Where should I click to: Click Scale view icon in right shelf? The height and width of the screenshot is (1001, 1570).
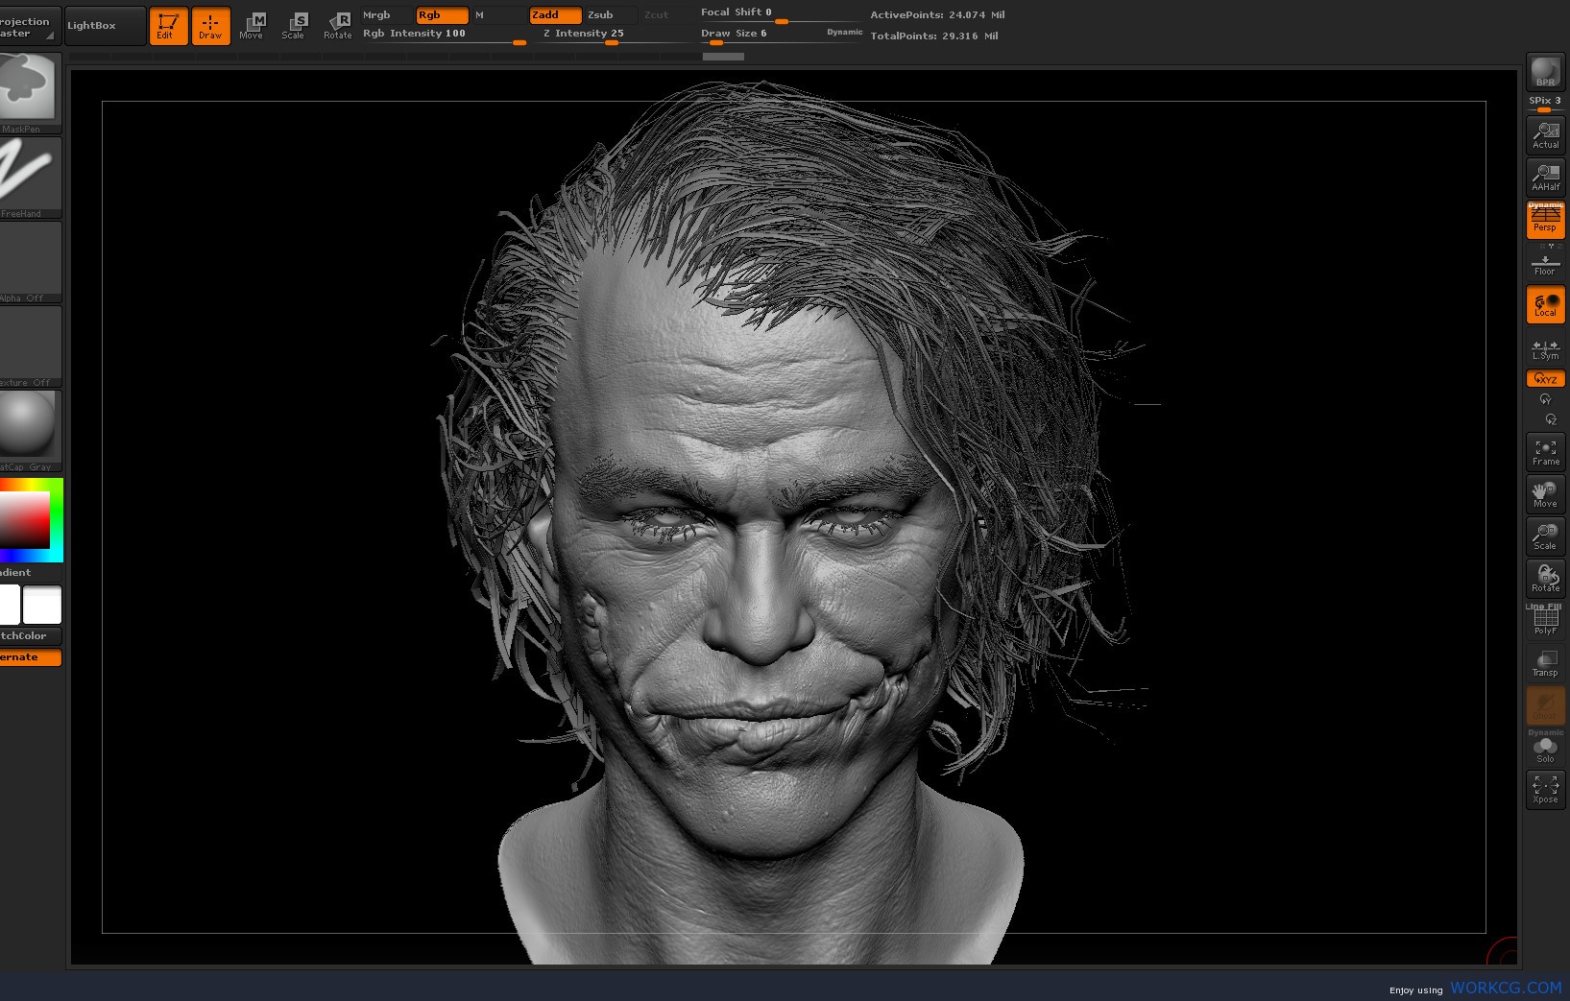(1545, 536)
